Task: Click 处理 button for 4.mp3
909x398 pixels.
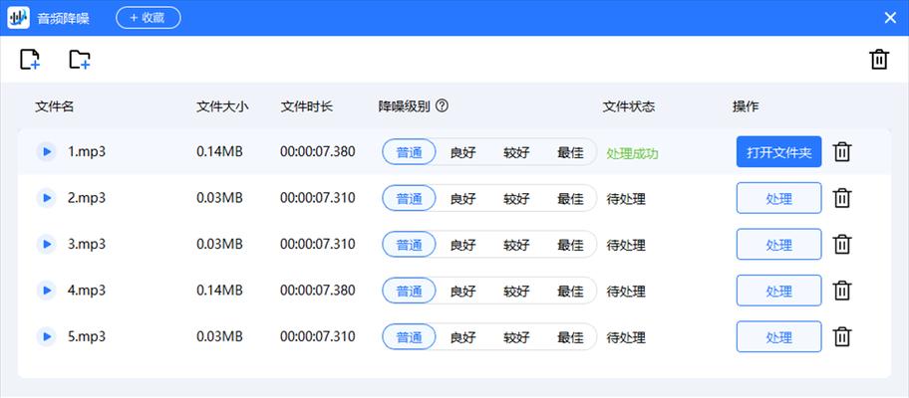Action: pyautogui.click(x=778, y=291)
